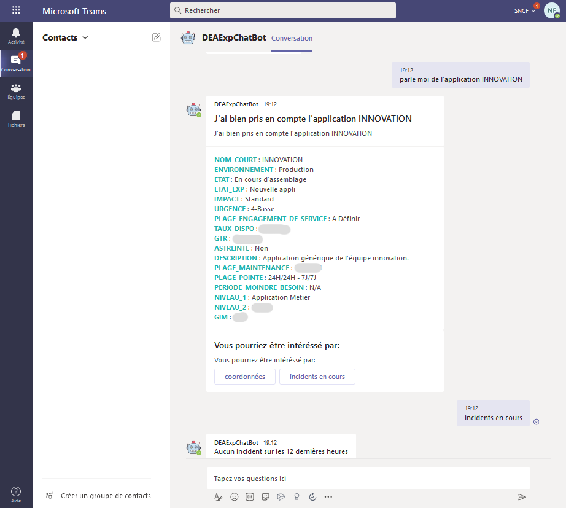Click the create contact group icon
Image resolution: width=566 pixels, height=508 pixels.
click(50, 495)
